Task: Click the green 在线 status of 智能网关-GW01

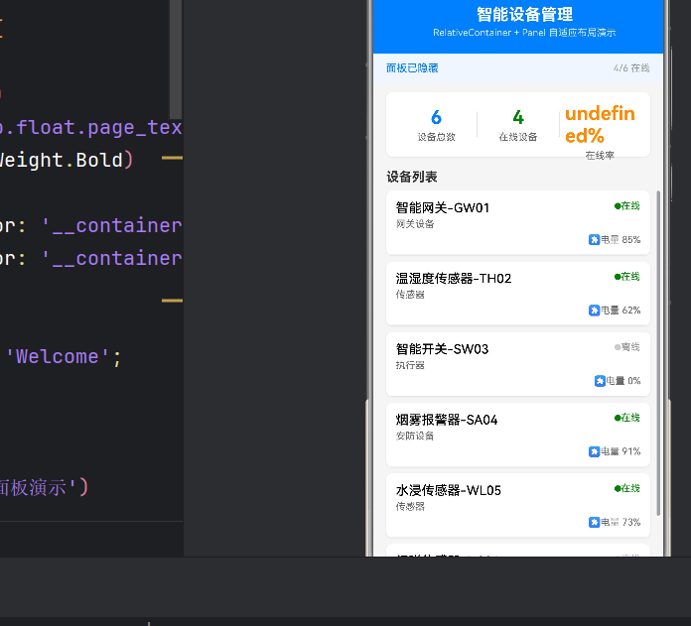Action: 627,206
